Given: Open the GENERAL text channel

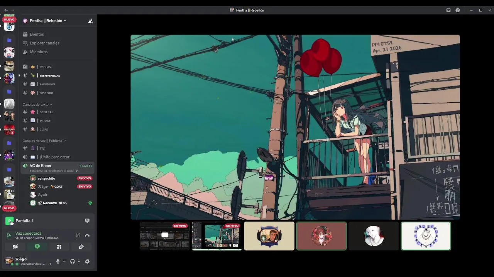Looking at the screenshot, I should coord(57,112).
